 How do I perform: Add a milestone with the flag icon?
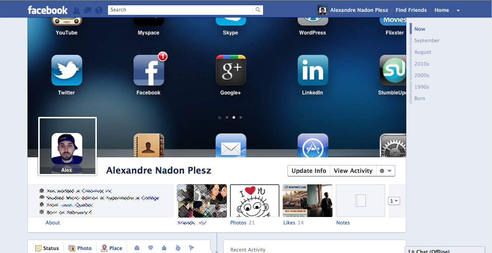click(192, 247)
